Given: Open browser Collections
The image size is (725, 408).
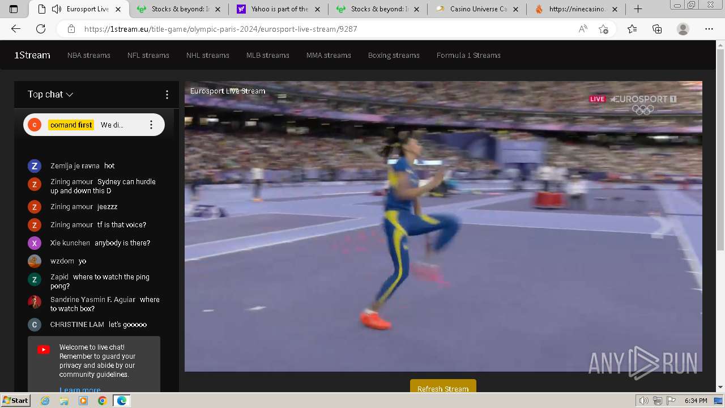Looking at the screenshot, I should coord(657,29).
